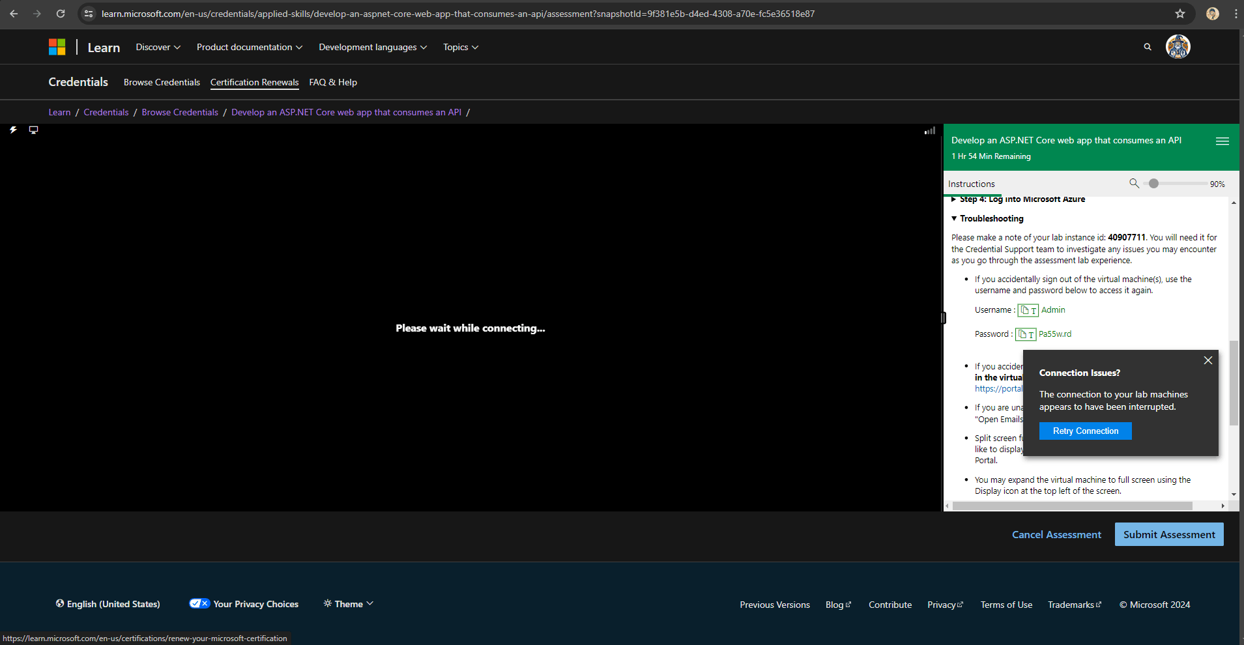Image resolution: width=1244 pixels, height=645 pixels.
Task: Click the Credentials breadcrumb link
Action: point(106,112)
